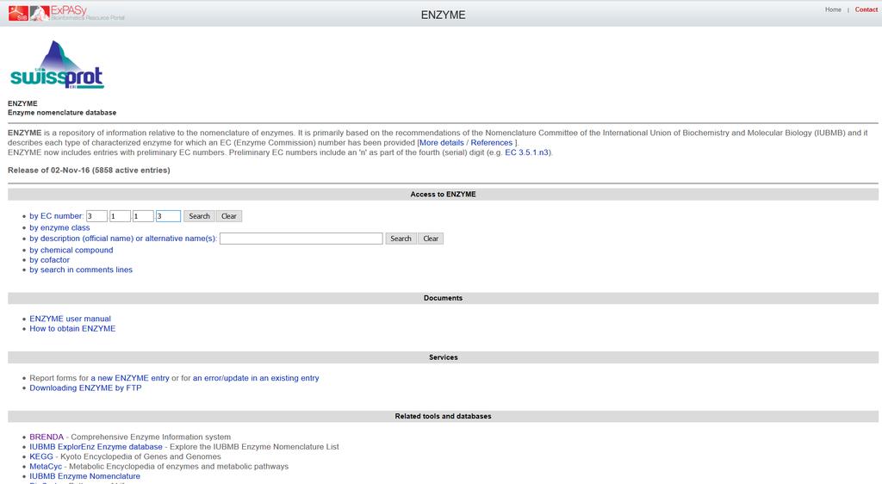Click the Release of 02-Nov-16 text
882x484 pixels.
pyautogui.click(x=89, y=171)
